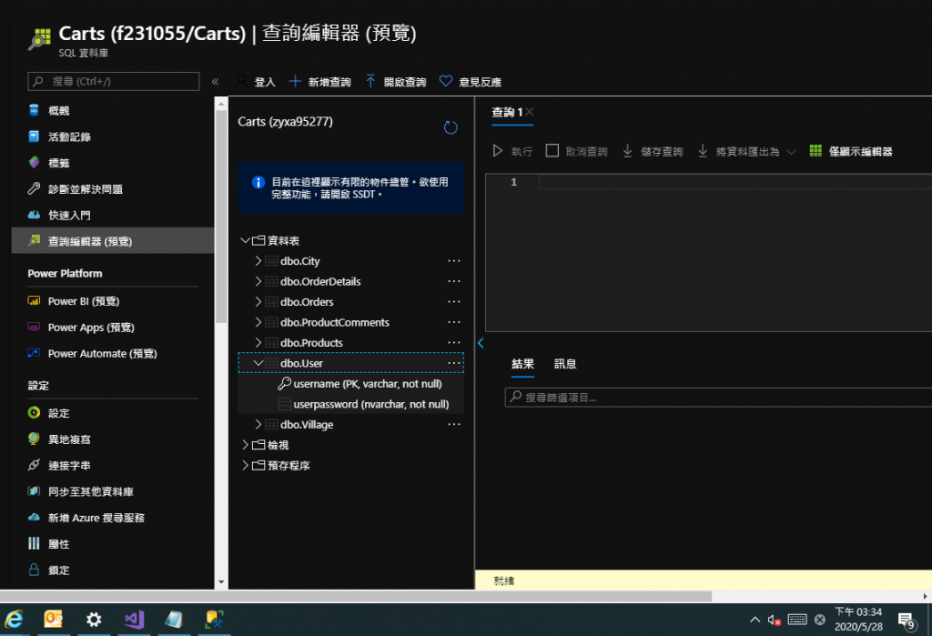Expand the dbo.Products table

point(258,342)
